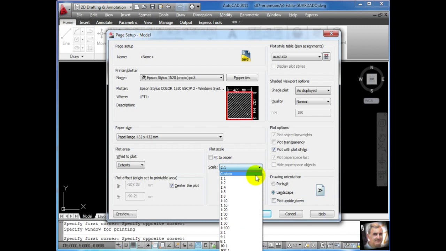Toggle 3D Object Snap in status bar
The width and height of the screenshot is (446, 251).
click(162, 245)
